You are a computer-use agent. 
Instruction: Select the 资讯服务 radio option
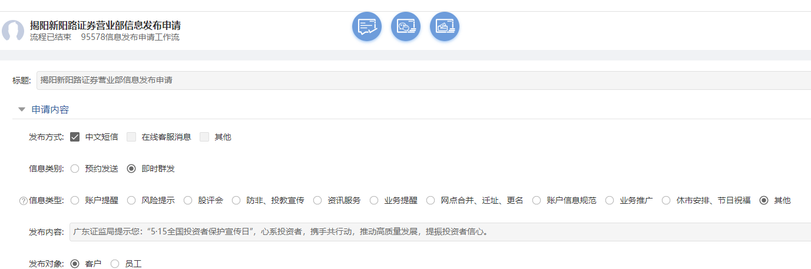(x=317, y=200)
